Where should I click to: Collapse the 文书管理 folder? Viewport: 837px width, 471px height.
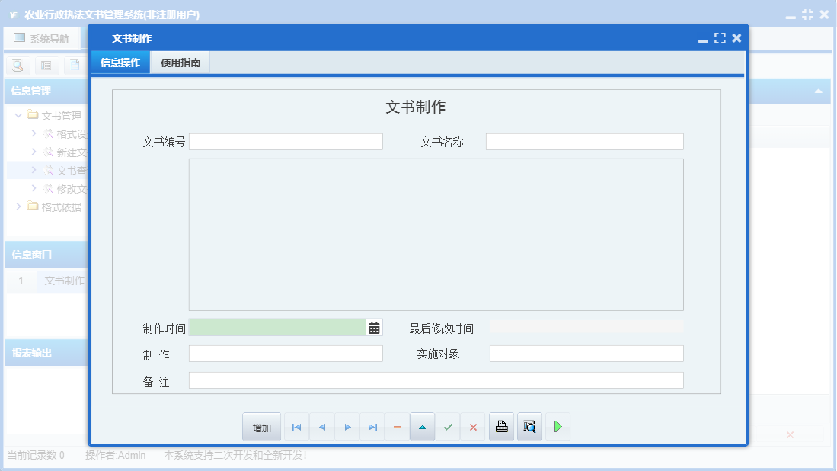tap(18, 115)
